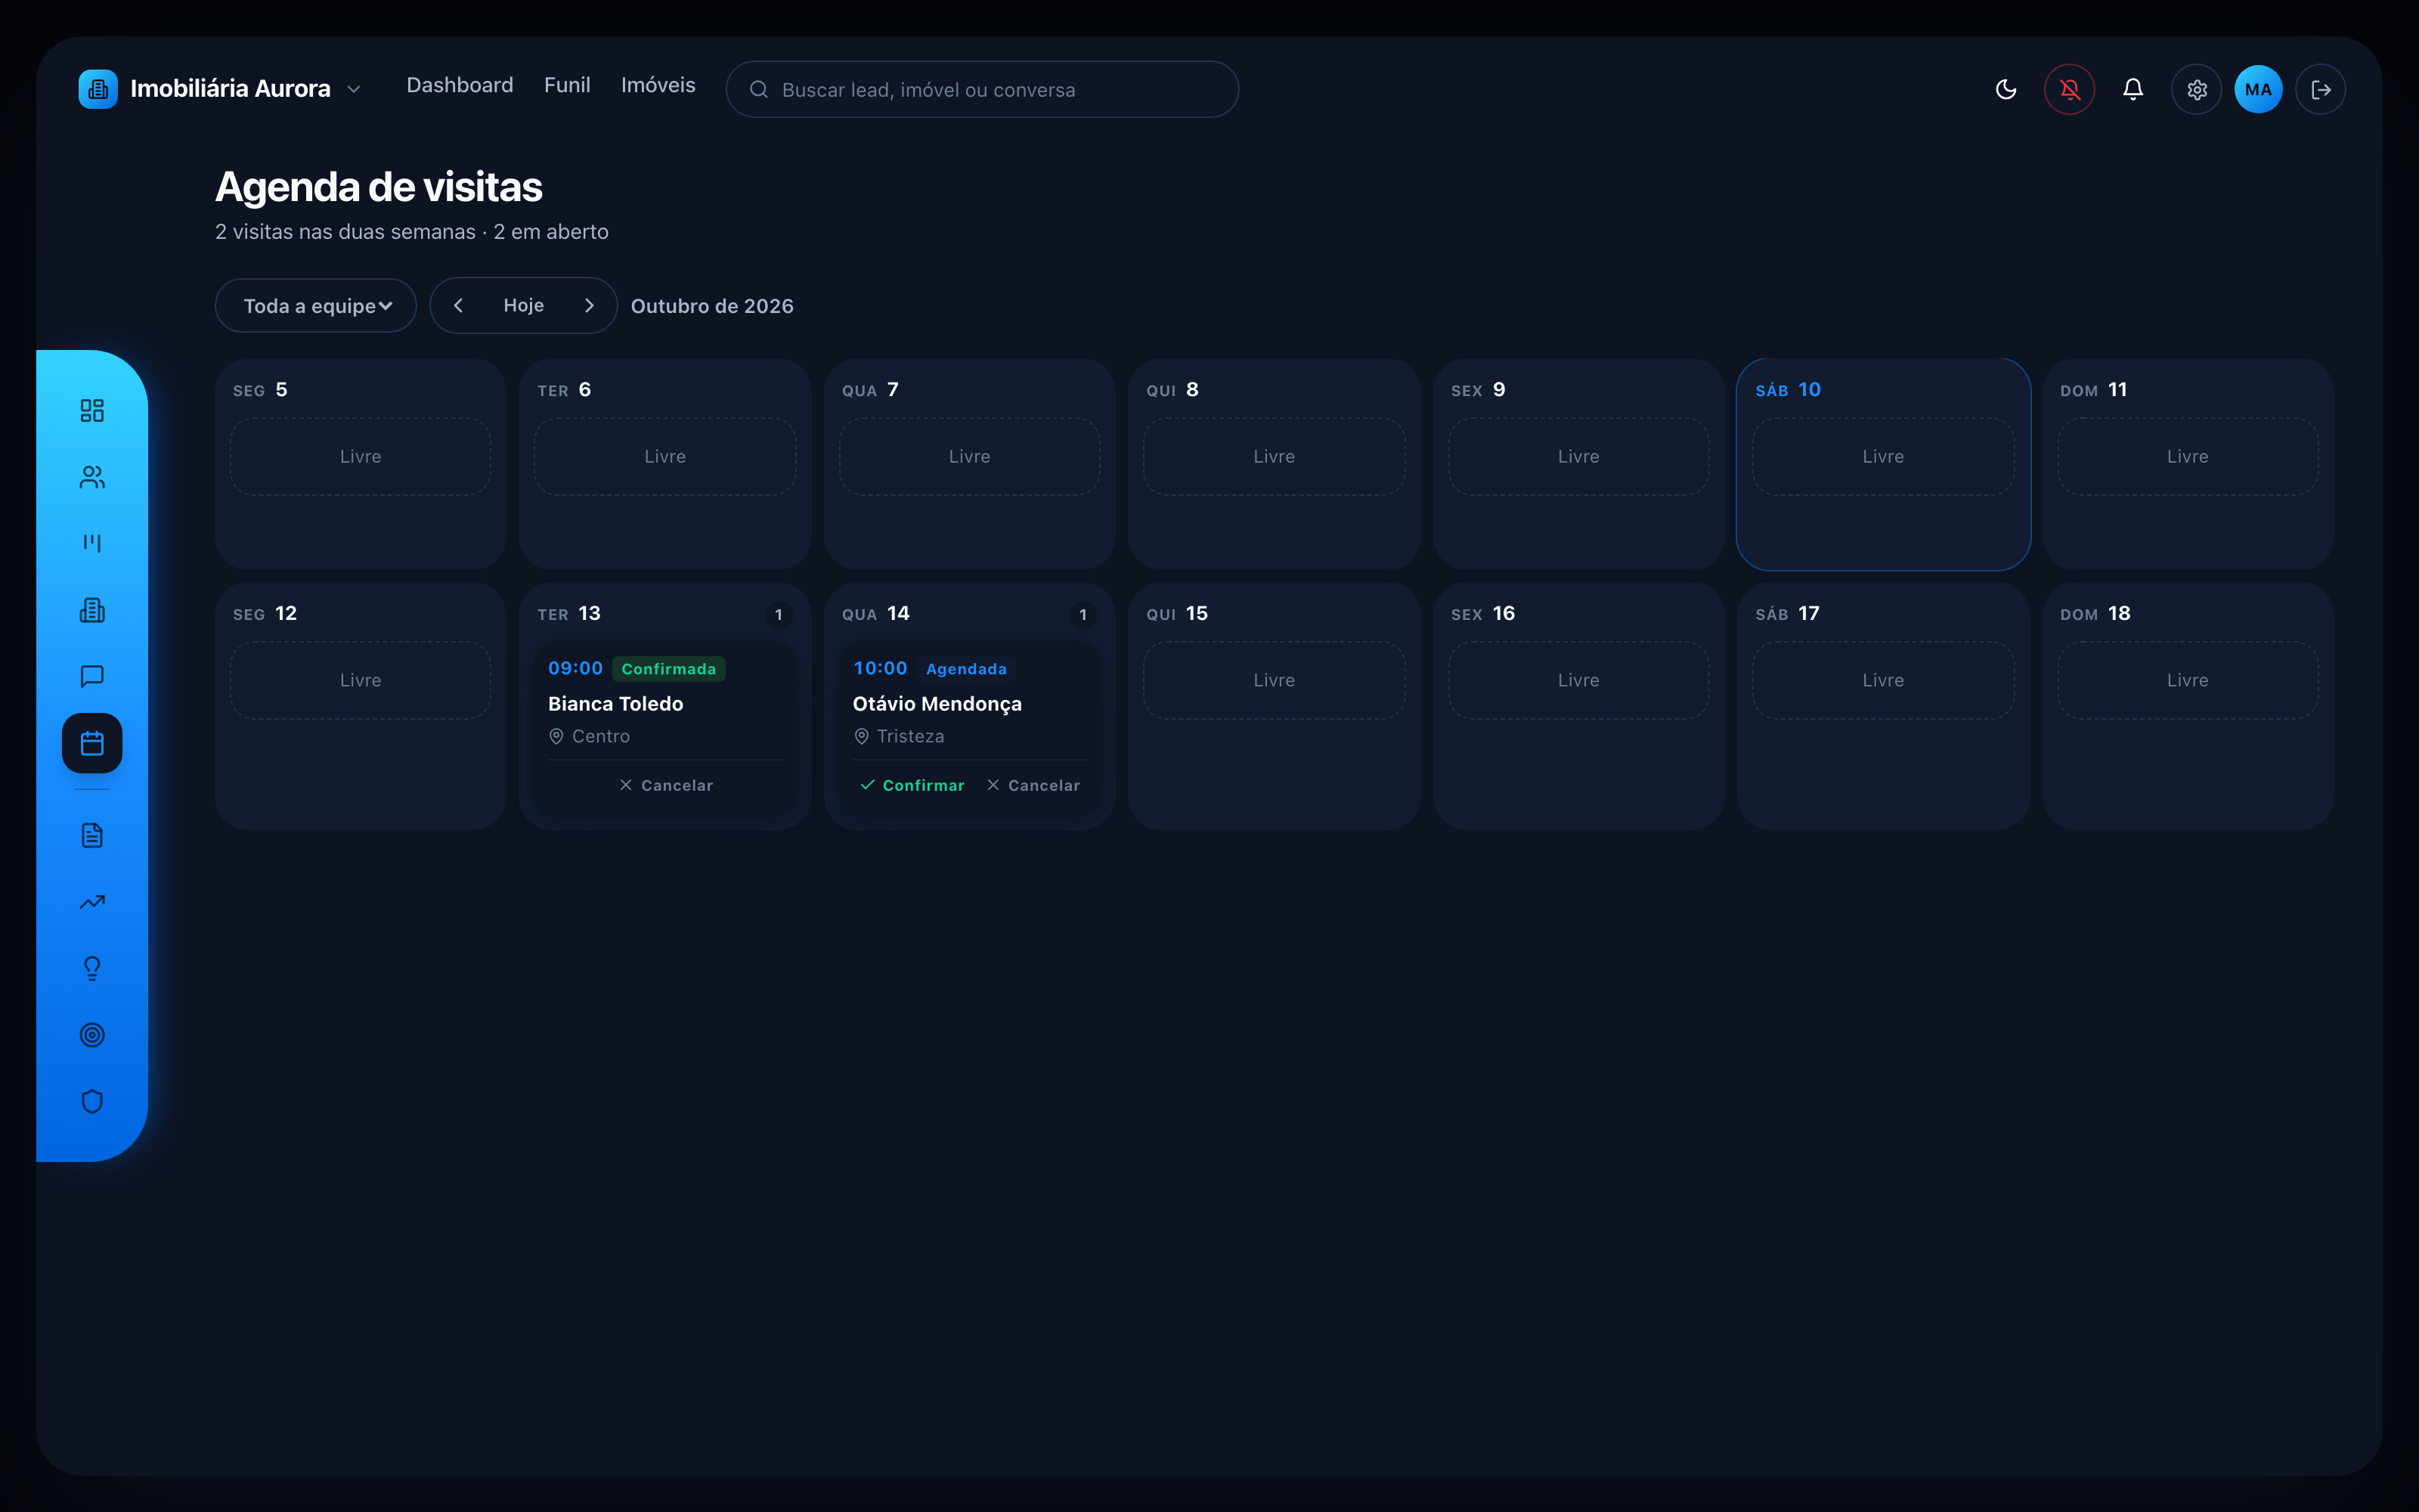The image size is (2419, 1512).
Task: Click the Livre slot on Qui 15
Action: pyautogui.click(x=1274, y=680)
